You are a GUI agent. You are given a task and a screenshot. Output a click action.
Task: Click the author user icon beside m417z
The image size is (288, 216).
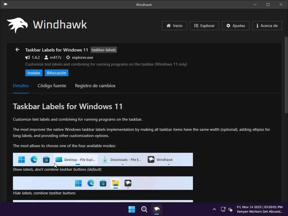(x=46, y=57)
